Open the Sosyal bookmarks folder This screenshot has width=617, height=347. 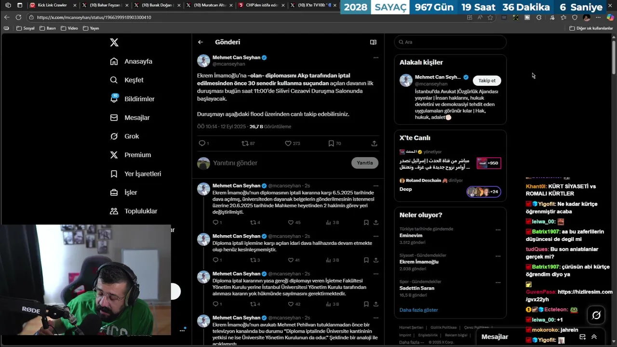click(x=26, y=28)
